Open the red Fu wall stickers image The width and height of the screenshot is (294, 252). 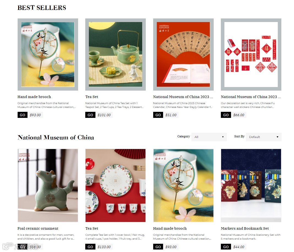(251, 55)
